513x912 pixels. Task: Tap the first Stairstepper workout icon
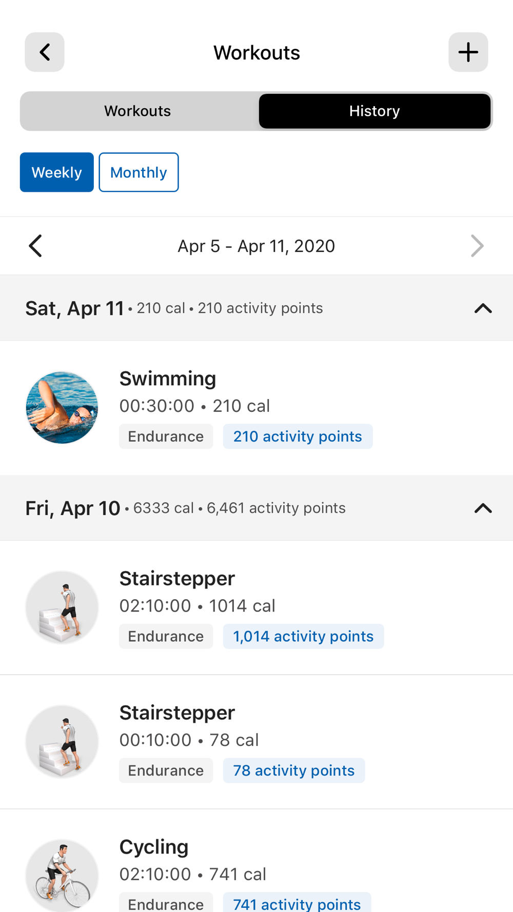coord(62,607)
